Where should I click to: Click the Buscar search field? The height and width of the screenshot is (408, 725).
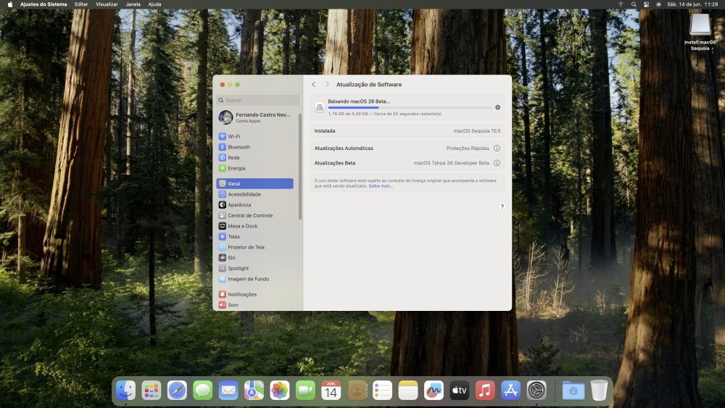tap(257, 100)
